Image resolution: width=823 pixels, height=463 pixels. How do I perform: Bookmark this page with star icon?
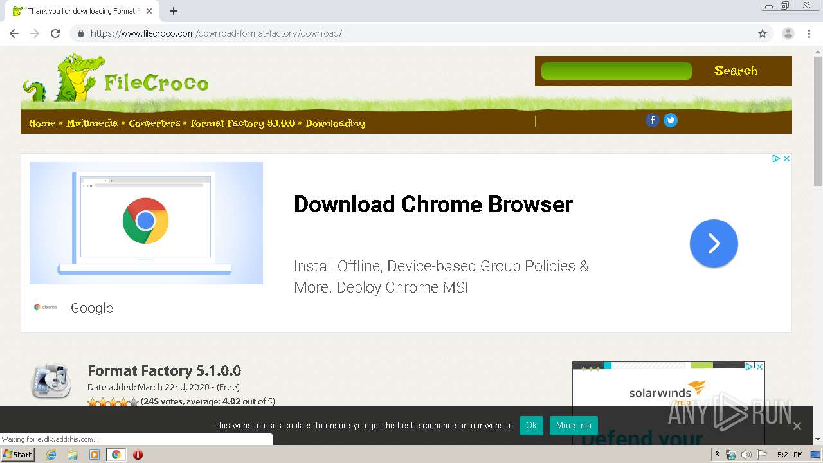pyautogui.click(x=763, y=33)
